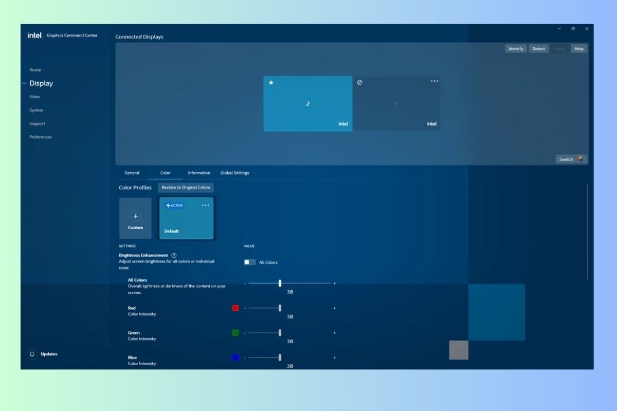
Task: Open Support section in sidebar
Action: pos(37,123)
